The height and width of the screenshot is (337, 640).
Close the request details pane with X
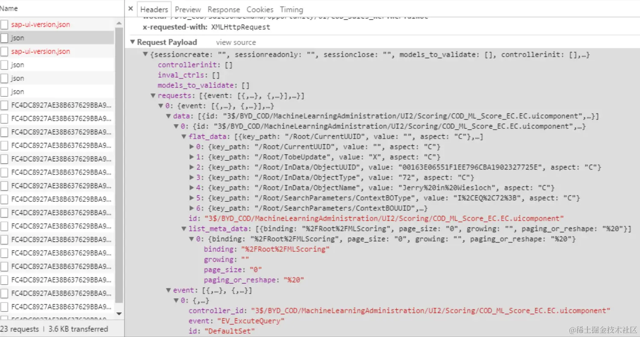pos(130,9)
